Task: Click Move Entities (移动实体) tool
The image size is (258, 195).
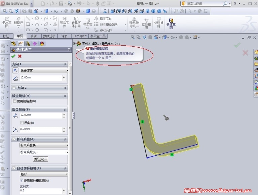Action: click(103, 30)
